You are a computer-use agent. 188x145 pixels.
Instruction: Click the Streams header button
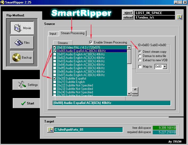coord(63,43)
